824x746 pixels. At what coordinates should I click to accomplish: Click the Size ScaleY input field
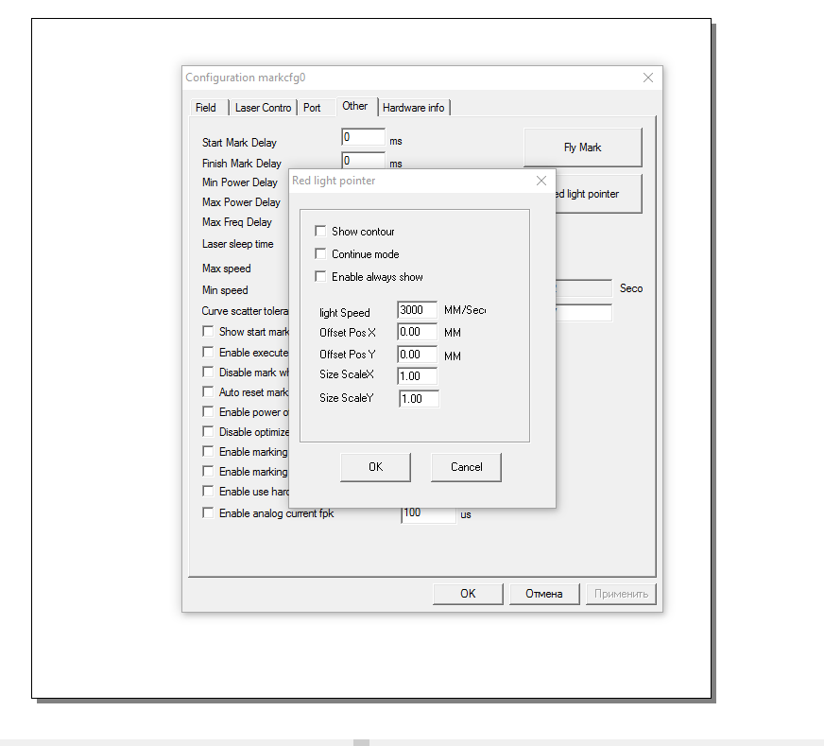[418, 398]
